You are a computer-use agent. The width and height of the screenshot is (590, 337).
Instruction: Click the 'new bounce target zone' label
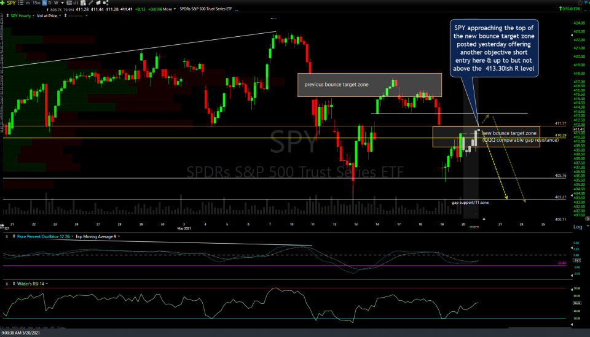click(509, 133)
